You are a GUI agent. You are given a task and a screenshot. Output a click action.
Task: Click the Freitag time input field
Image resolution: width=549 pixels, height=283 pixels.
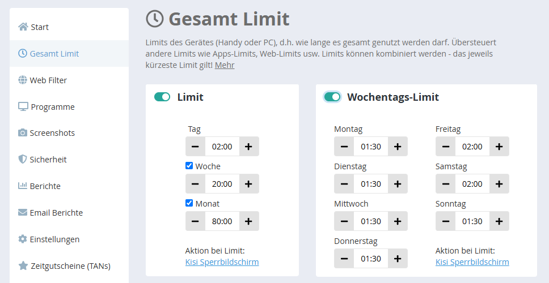[x=472, y=147]
